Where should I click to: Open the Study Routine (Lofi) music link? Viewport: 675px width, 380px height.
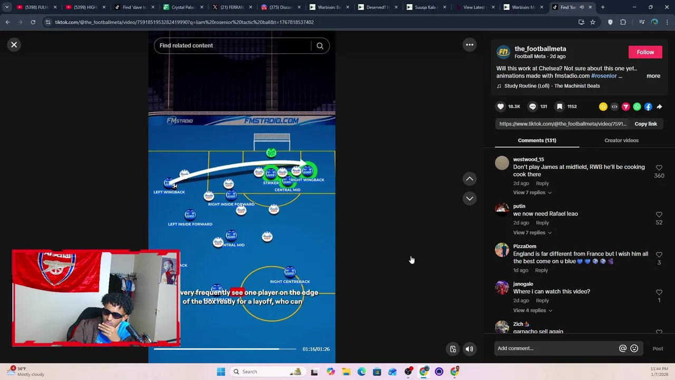tap(552, 86)
